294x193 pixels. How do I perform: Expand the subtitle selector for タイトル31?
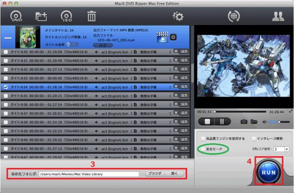[x=170, y=61]
